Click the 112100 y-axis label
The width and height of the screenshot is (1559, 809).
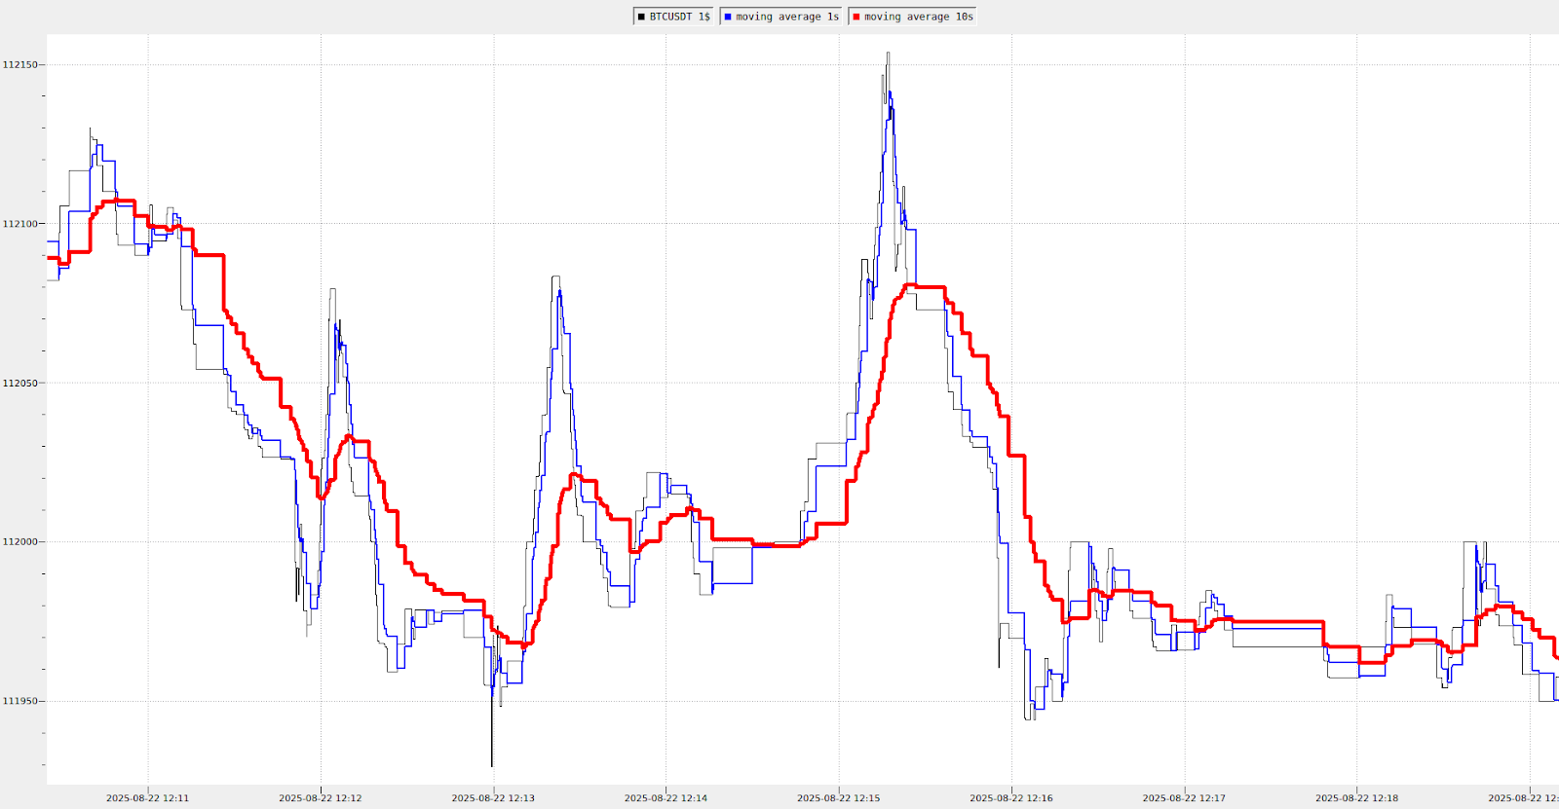(x=19, y=224)
